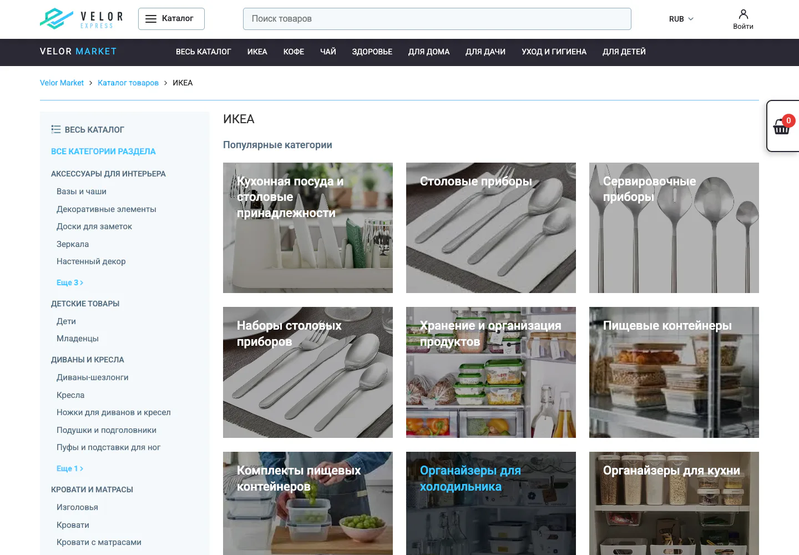Open Комплекты пищевых контейнеров tile
Viewport: 799px width, 555px height.
tap(308, 503)
